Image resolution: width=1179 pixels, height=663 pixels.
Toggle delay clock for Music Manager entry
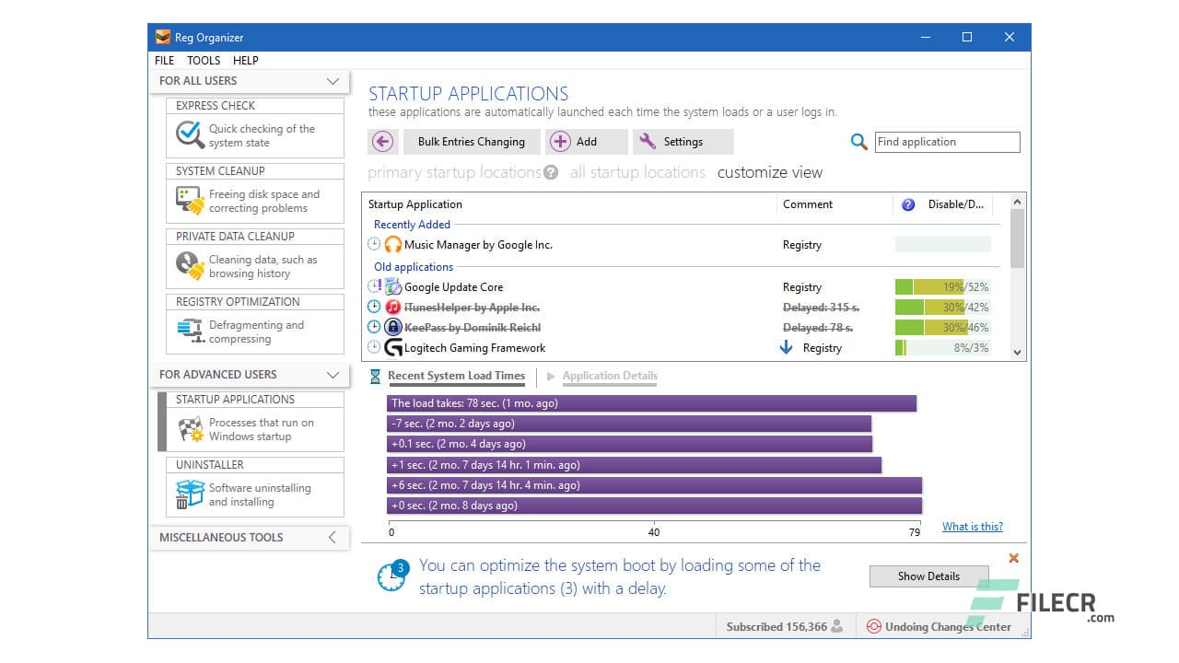(374, 245)
